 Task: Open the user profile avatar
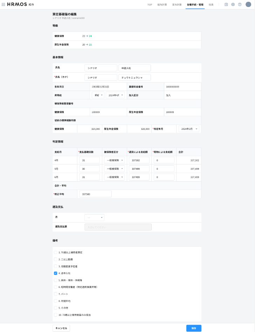[x=248, y=5]
